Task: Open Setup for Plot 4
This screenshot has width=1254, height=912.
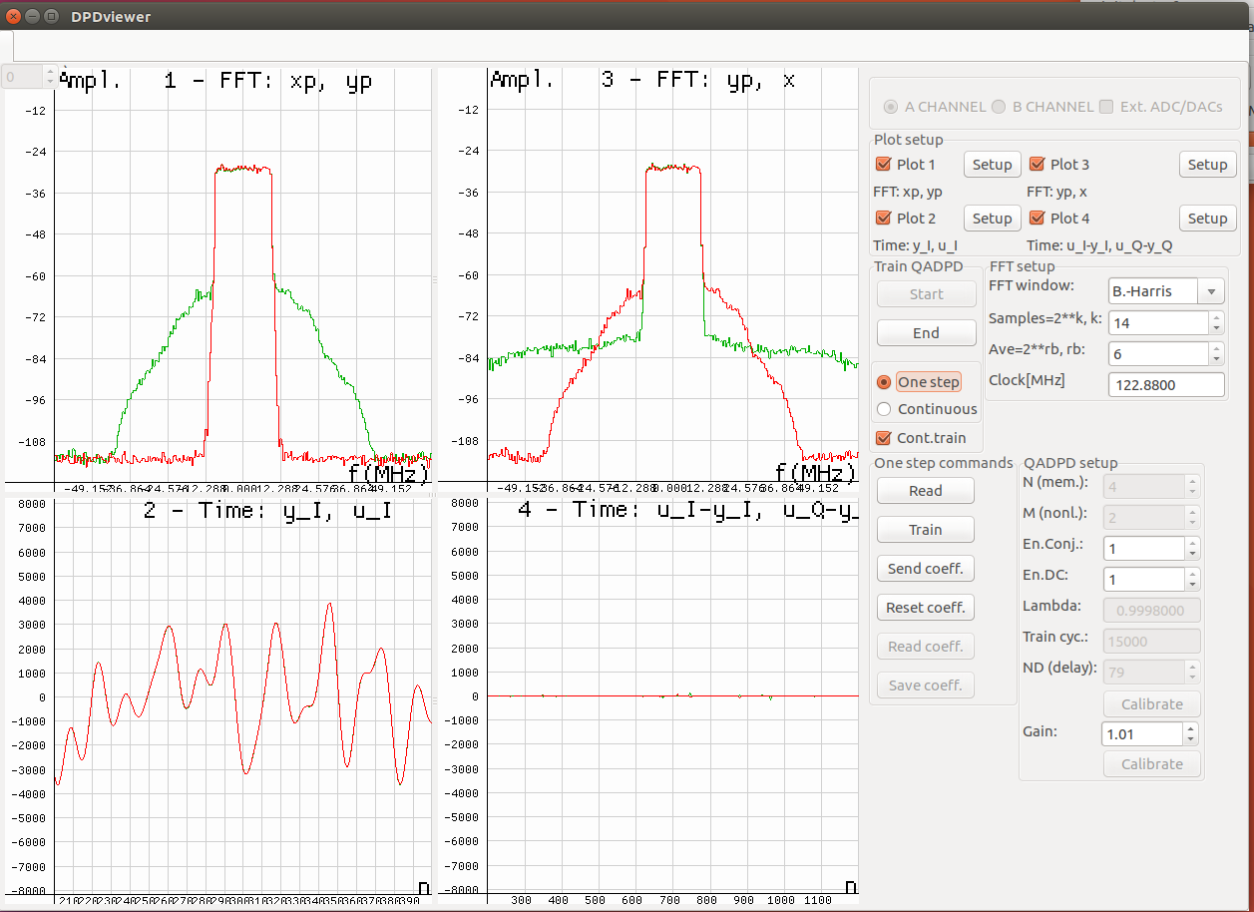Action: pos(1206,219)
